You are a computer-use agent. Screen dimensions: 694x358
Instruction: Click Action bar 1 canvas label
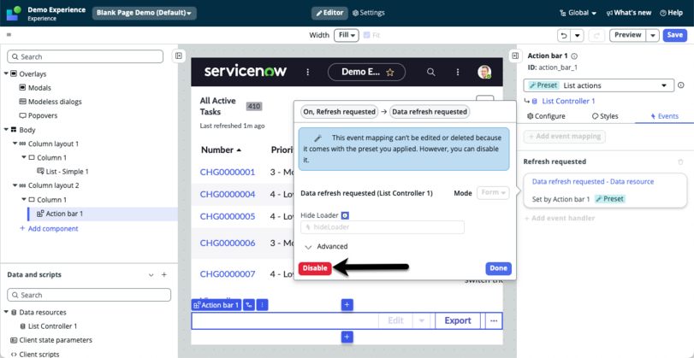point(217,305)
